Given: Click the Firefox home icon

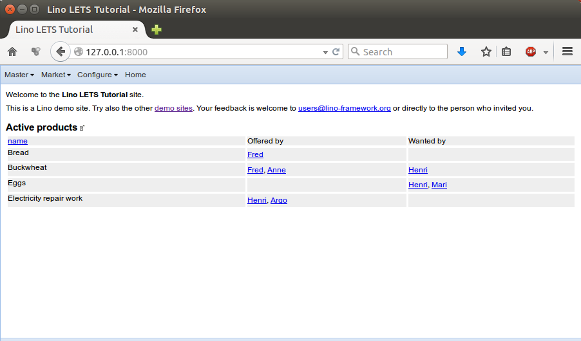Looking at the screenshot, I should pyautogui.click(x=12, y=52).
